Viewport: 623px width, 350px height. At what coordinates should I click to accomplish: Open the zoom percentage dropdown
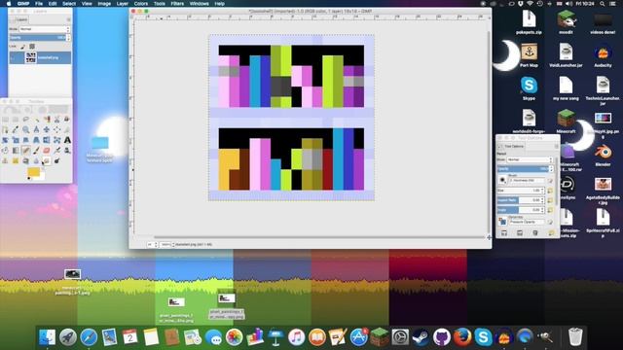pos(166,244)
